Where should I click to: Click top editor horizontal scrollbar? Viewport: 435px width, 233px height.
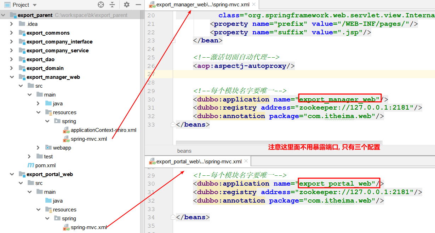point(279,143)
